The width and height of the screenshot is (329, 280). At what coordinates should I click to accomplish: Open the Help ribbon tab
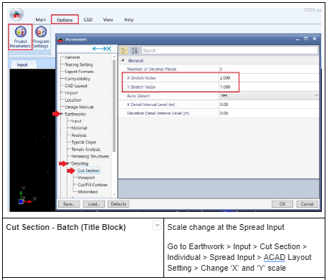point(128,20)
